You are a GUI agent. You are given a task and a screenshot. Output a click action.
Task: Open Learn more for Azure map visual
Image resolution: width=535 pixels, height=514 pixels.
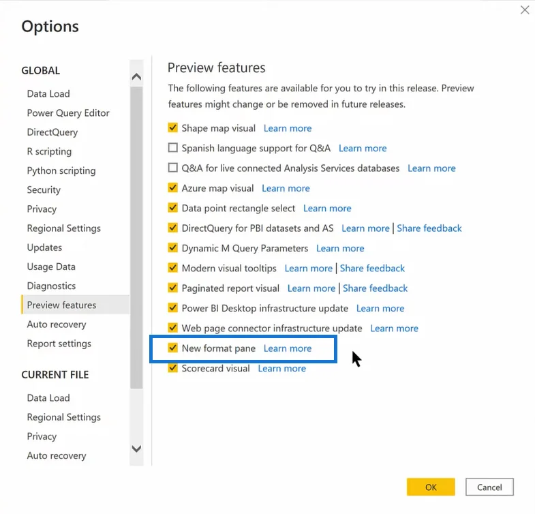click(x=286, y=188)
